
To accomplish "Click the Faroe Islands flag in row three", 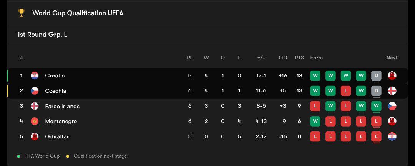I will point(35,106).
